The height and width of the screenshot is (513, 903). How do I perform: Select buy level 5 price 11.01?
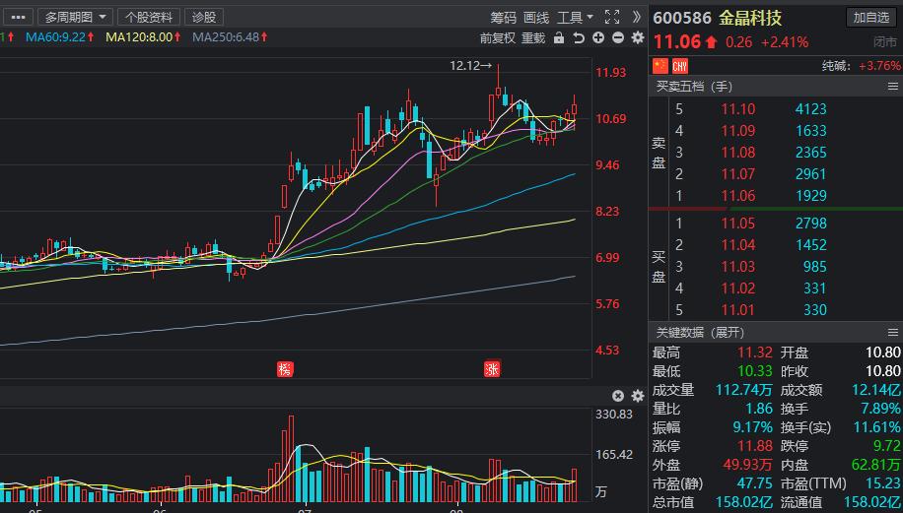(737, 310)
